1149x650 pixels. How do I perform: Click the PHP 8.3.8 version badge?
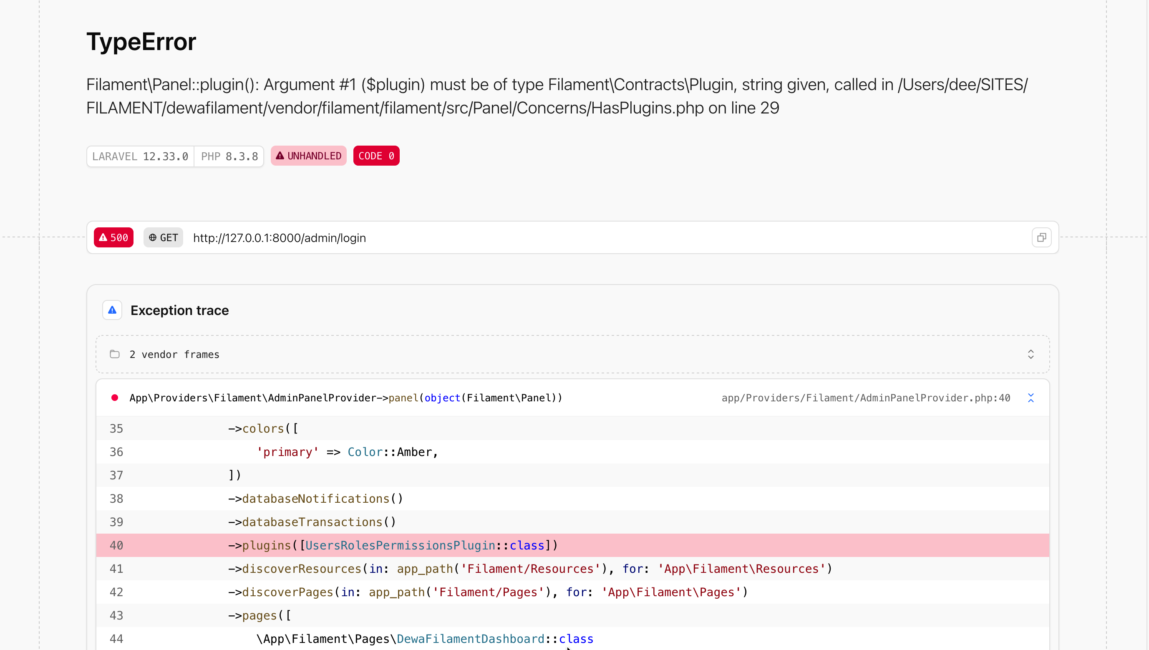tap(229, 156)
